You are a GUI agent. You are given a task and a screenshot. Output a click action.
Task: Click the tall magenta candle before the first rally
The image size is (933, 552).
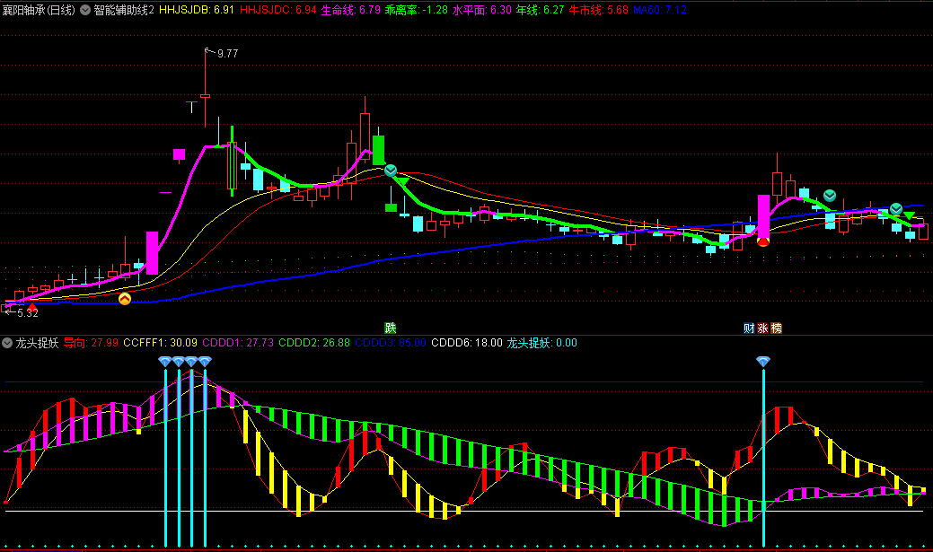(x=153, y=253)
